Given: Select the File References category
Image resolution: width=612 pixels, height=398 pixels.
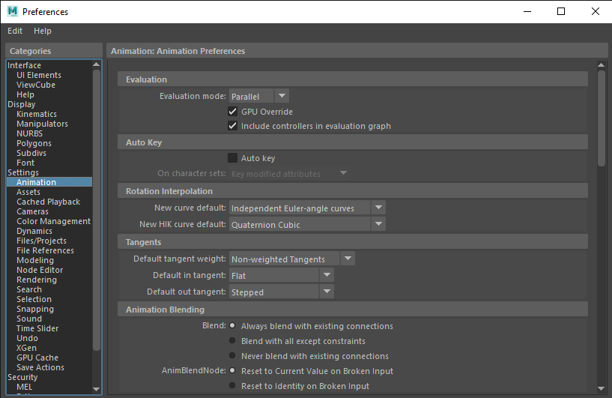Looking at the screenshot, I should click(45, 250).
